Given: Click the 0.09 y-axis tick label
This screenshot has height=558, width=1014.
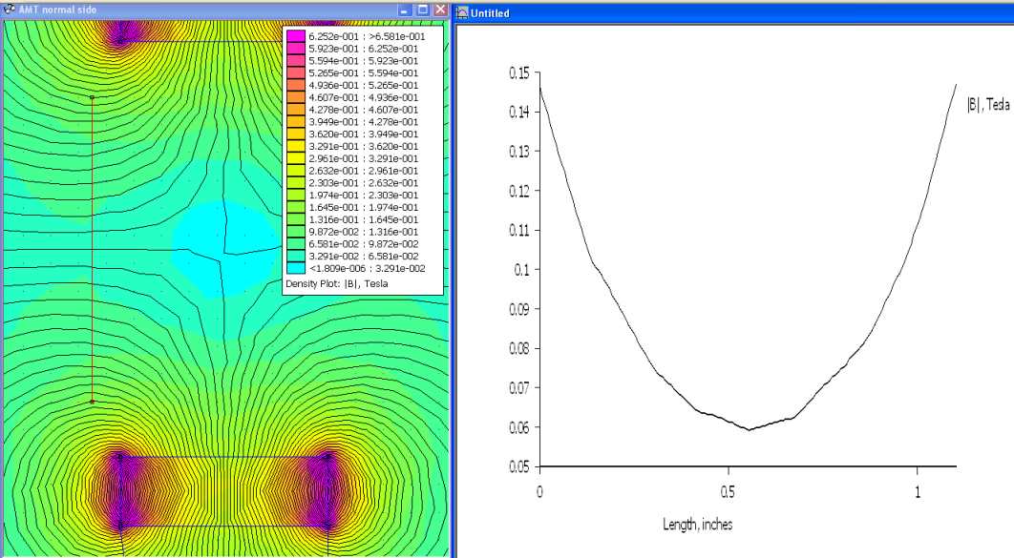Looking at the screenshot, I should (519, 309).
